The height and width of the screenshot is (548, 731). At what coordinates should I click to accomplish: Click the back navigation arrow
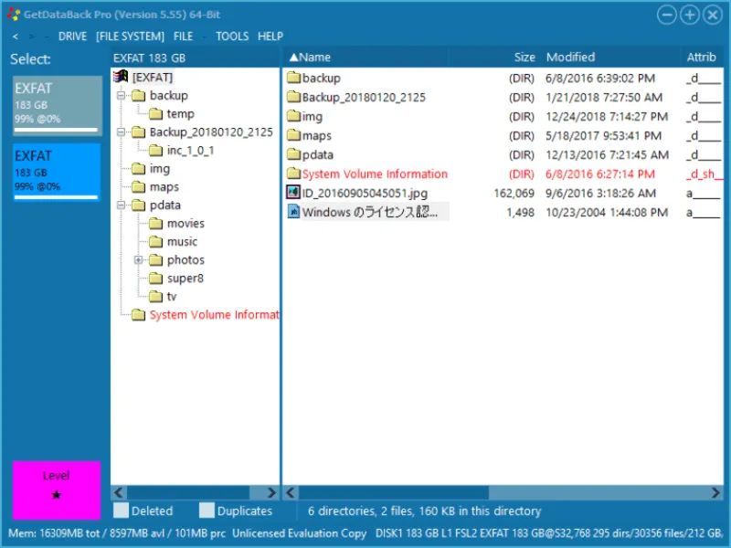click(x=16, y=36)
